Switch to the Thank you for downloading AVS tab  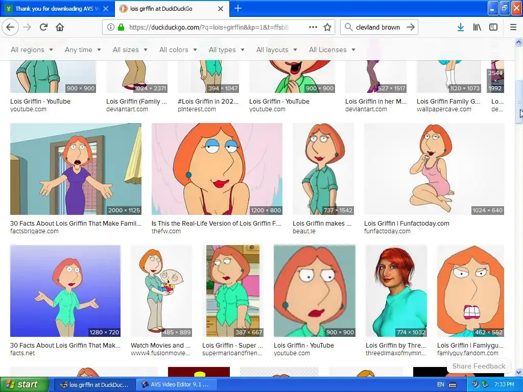[x=57, y=9]
